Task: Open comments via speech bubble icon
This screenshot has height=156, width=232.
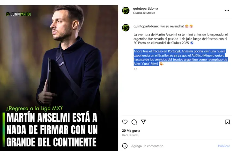Action: (x=134, y=122)
